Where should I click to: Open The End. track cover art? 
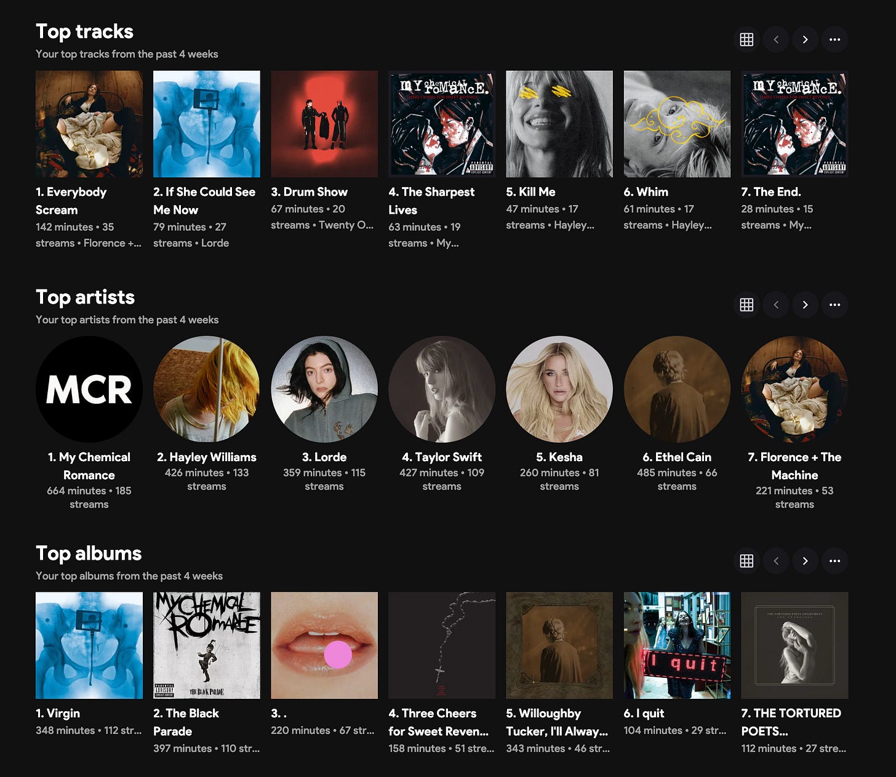(794, 124)
